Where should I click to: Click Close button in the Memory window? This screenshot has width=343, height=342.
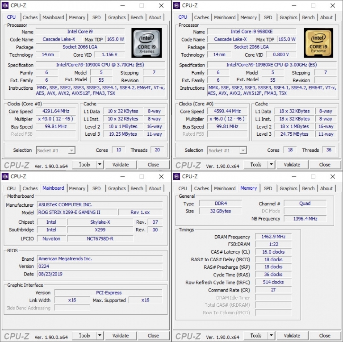click(x=325, y=336)
